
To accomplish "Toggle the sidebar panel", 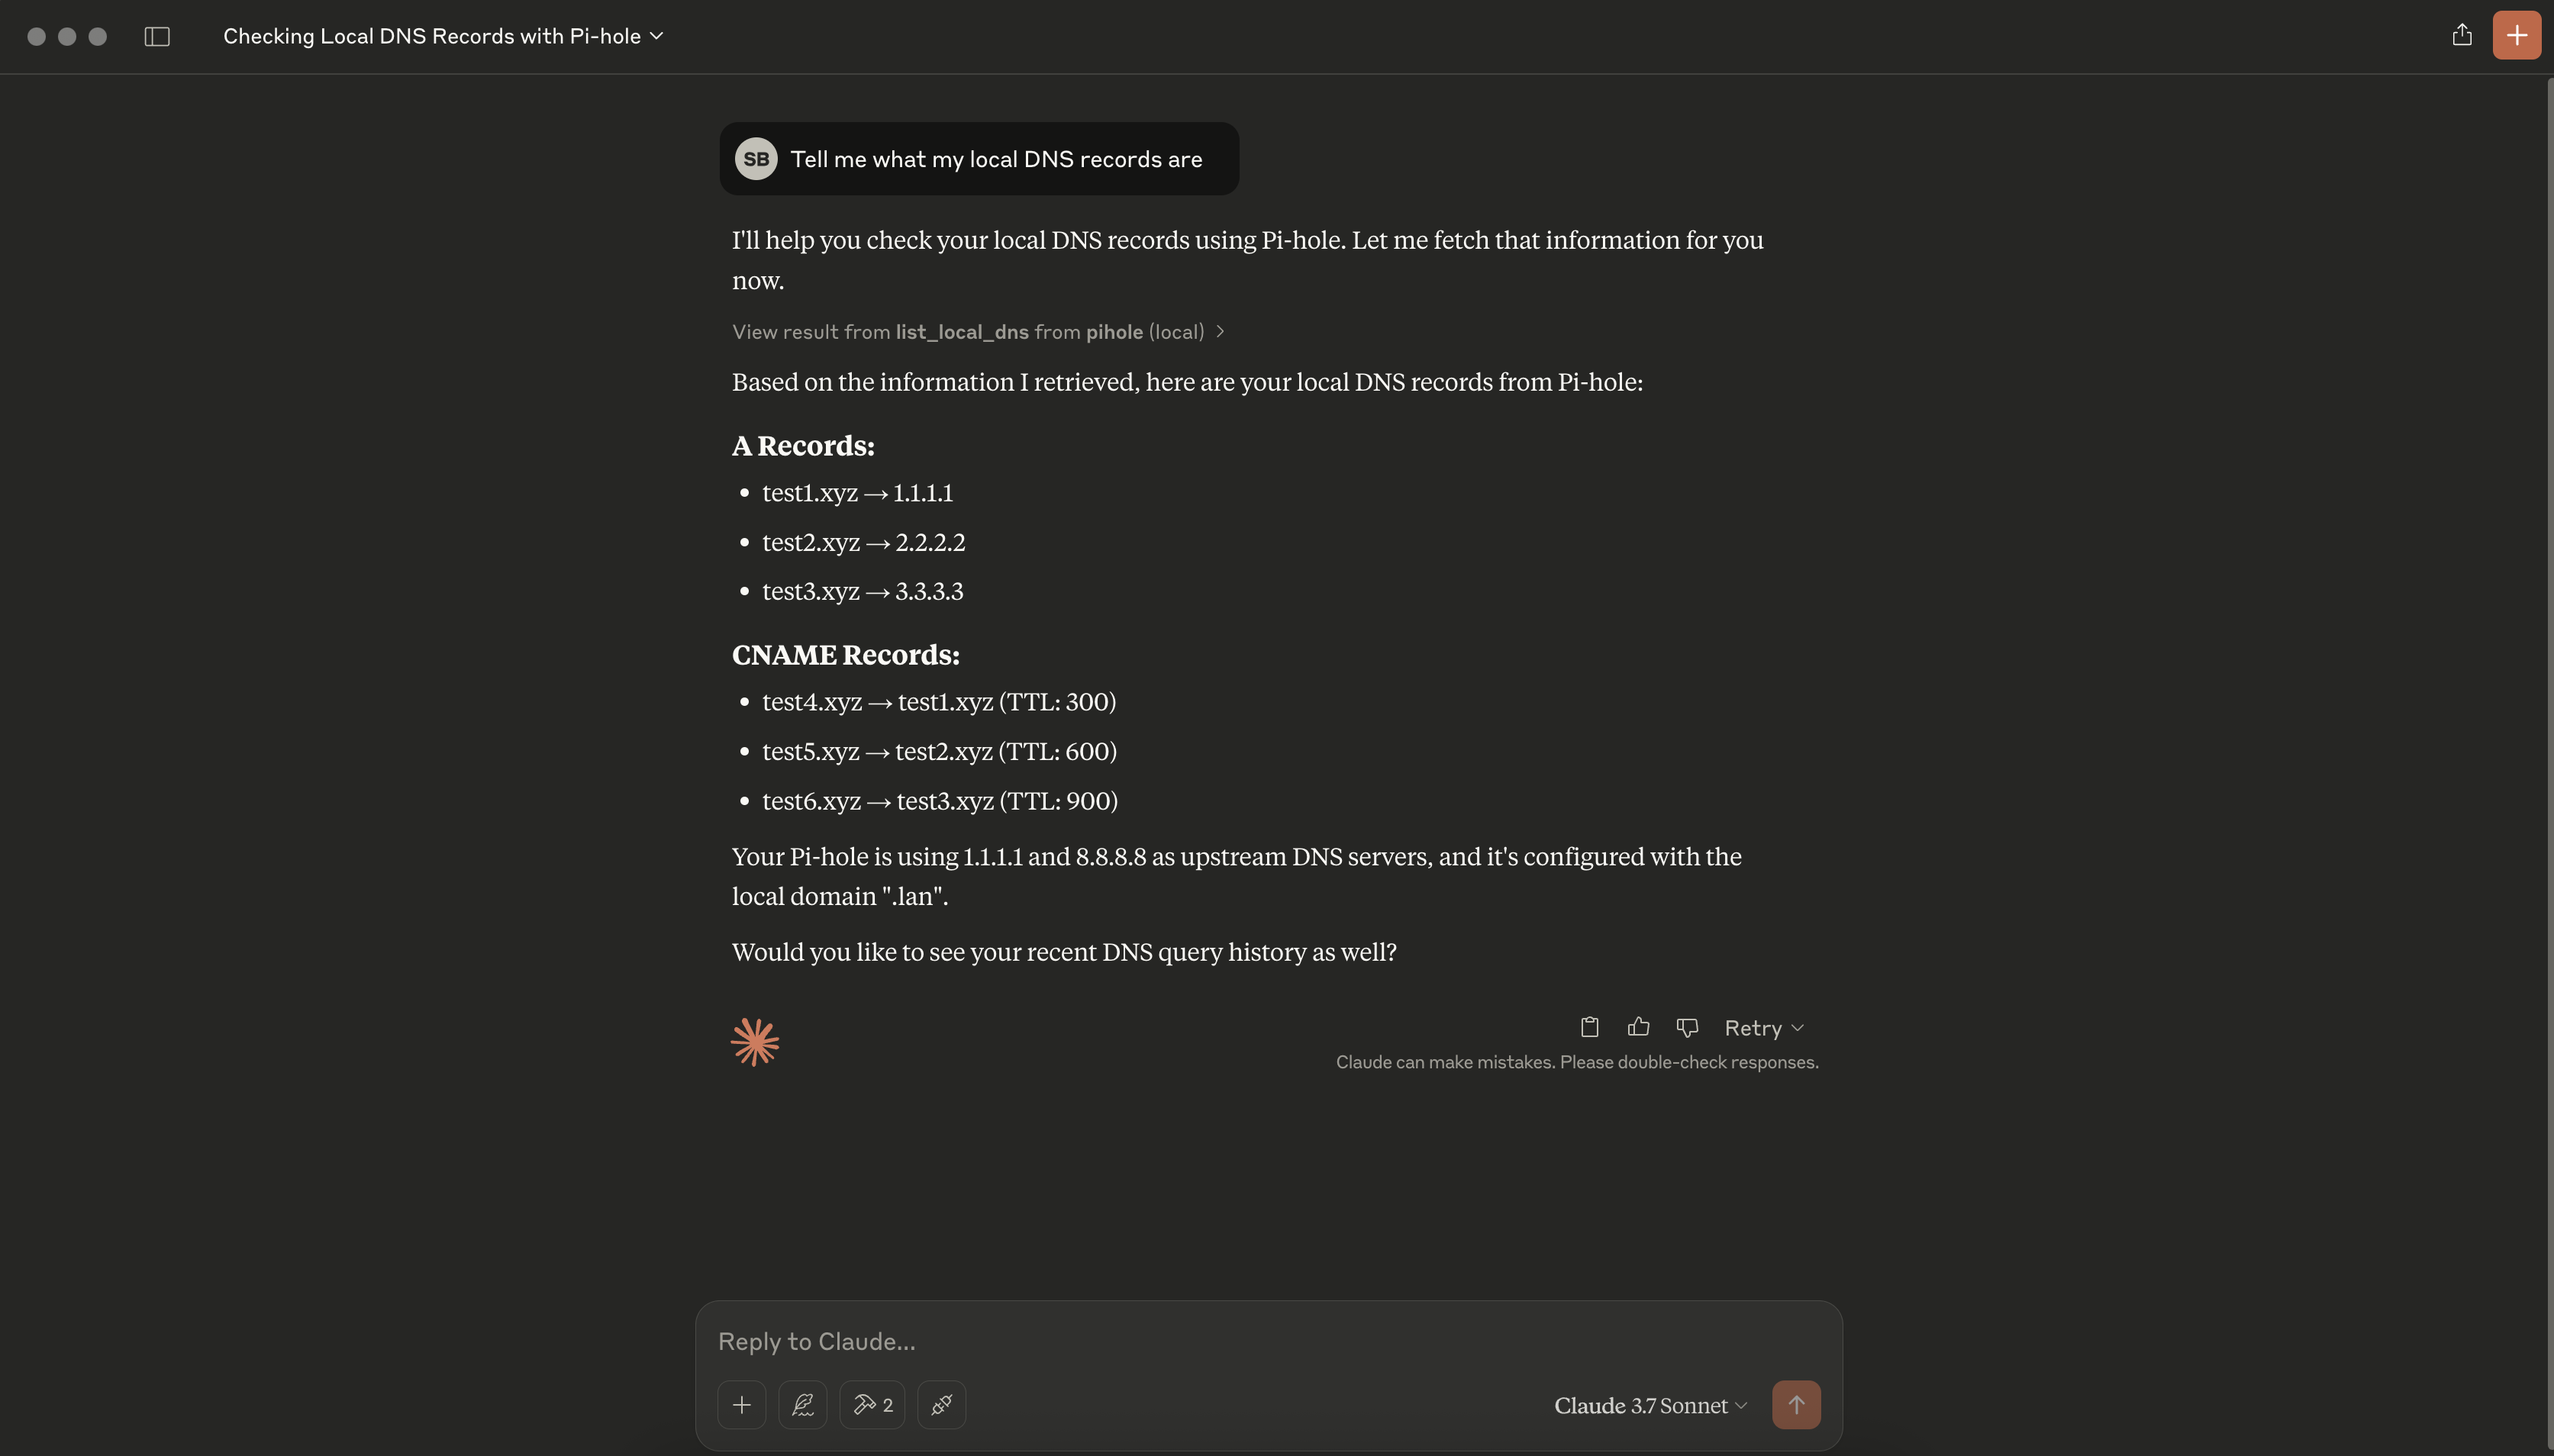I will 156,36.
